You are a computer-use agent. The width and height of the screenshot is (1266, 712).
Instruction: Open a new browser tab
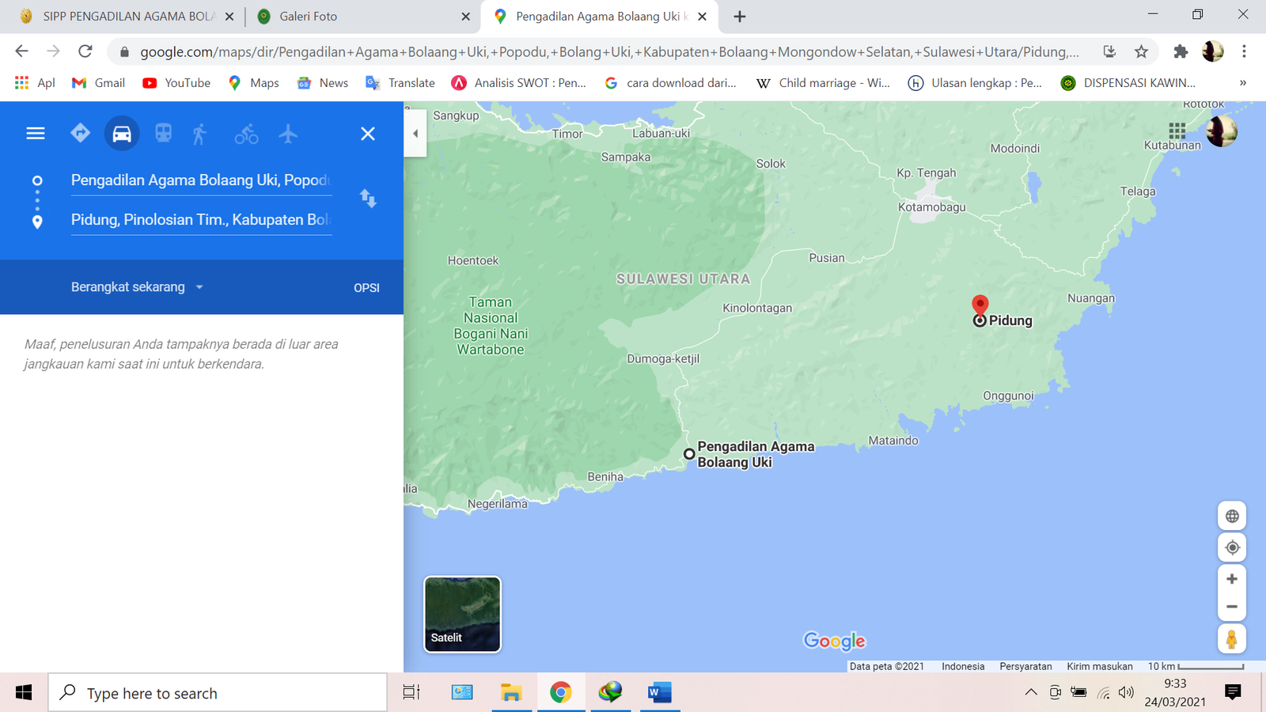point(740,17)
